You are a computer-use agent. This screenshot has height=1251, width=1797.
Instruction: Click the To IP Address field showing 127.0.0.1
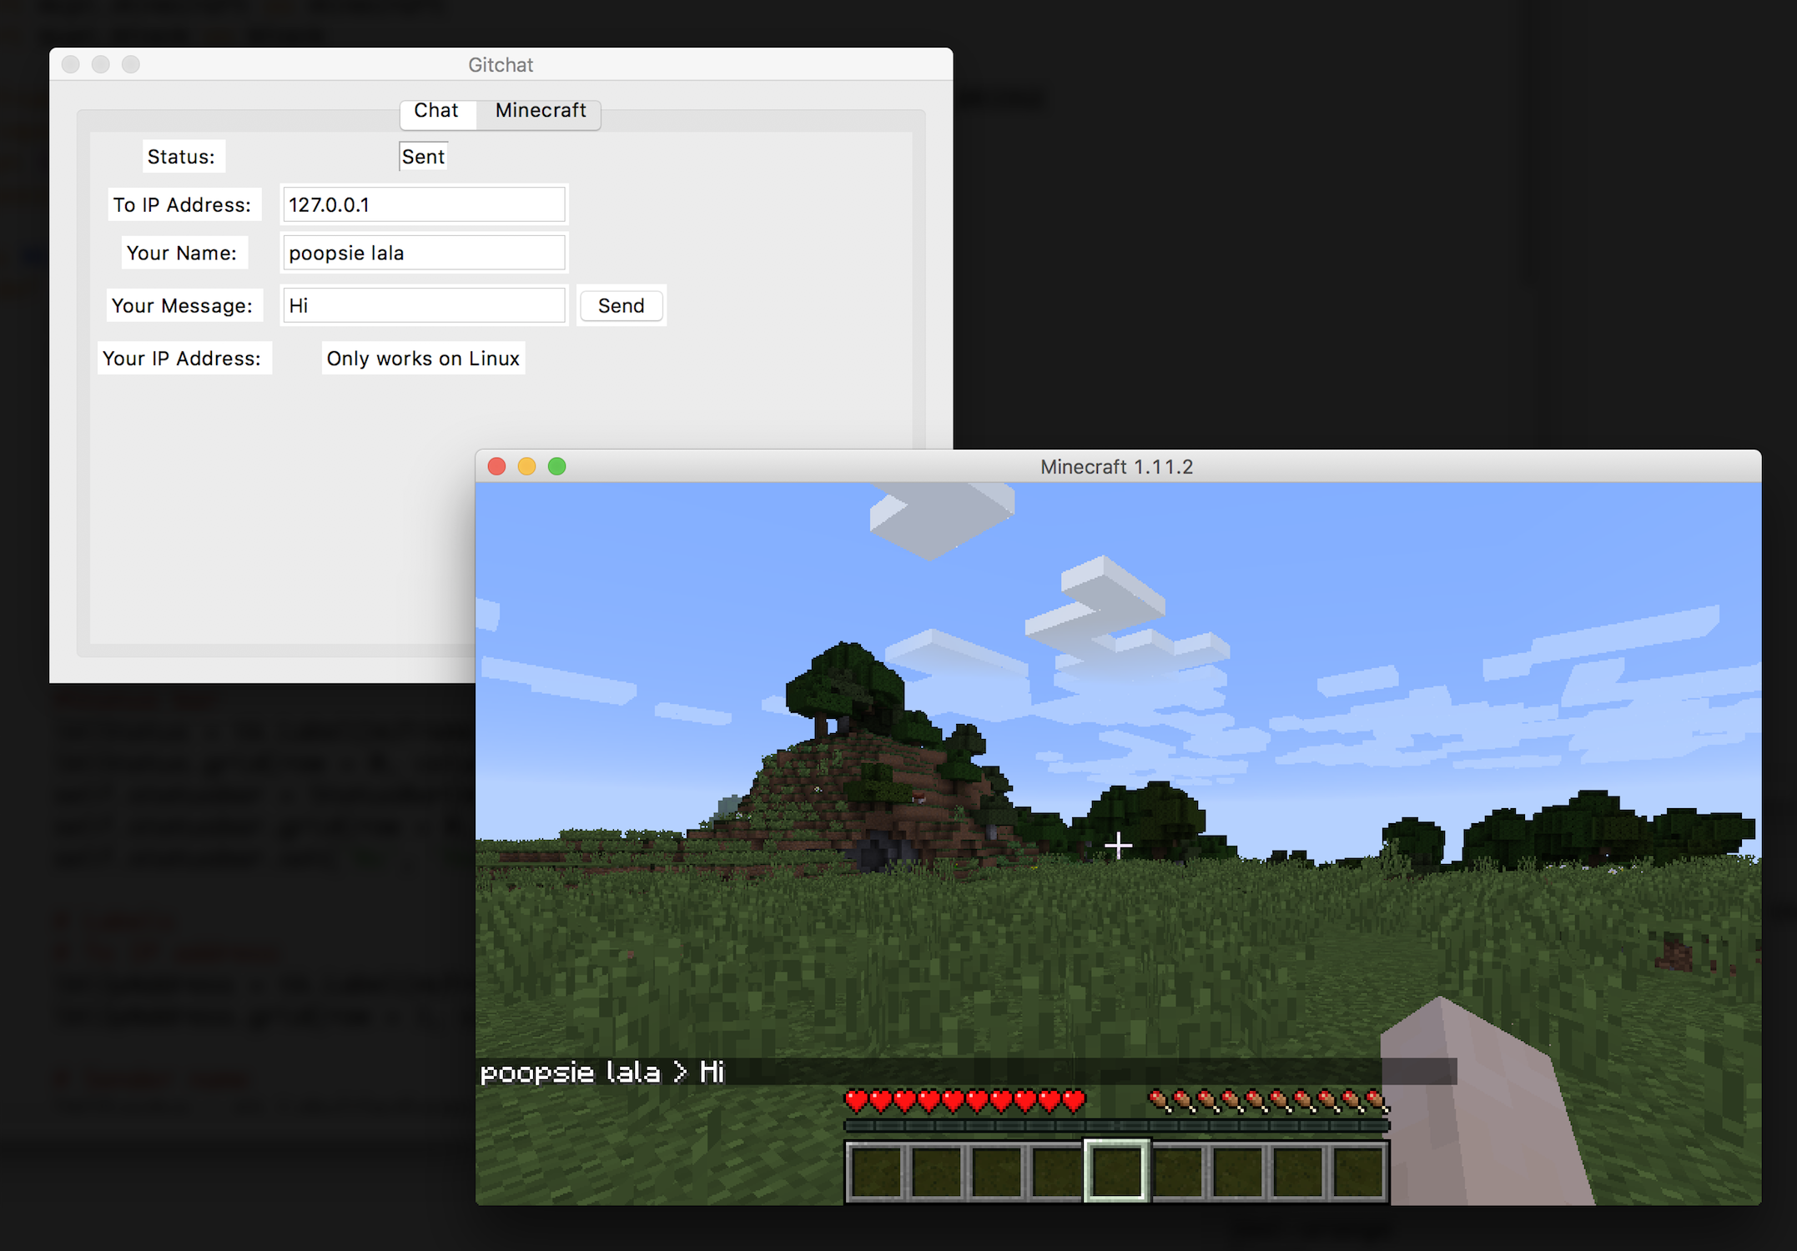pos(423,204)
